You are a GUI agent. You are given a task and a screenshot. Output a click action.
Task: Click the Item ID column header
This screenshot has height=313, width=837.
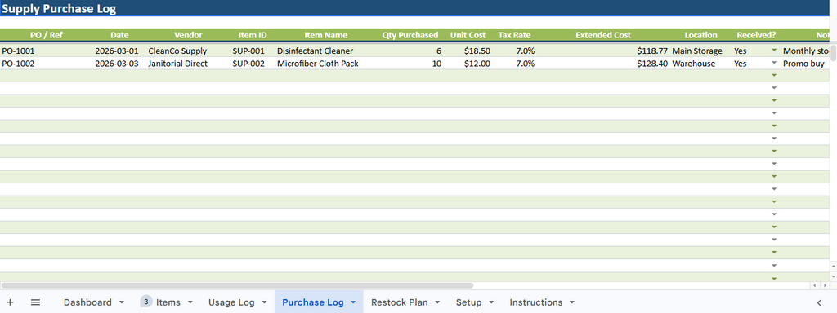click(253, 35)
